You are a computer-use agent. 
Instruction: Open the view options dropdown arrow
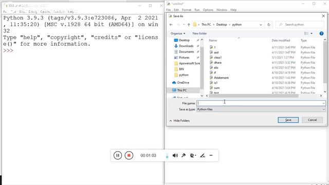pos(312,33)
